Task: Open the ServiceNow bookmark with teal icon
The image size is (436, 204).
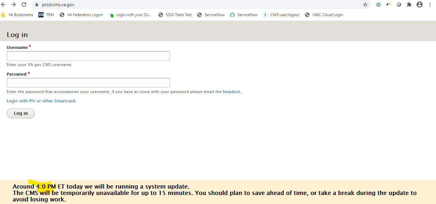Action: click(x=244, y=15)
